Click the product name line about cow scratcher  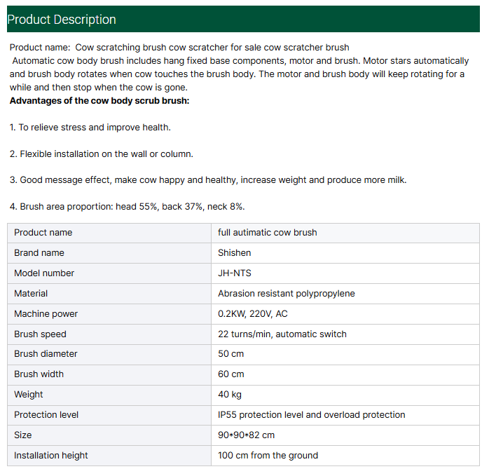point(179,48)
